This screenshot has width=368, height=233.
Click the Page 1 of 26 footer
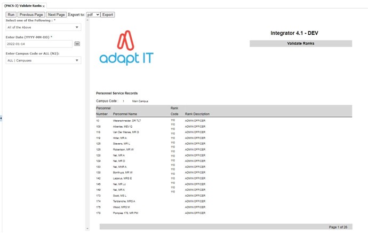[338, 227]
